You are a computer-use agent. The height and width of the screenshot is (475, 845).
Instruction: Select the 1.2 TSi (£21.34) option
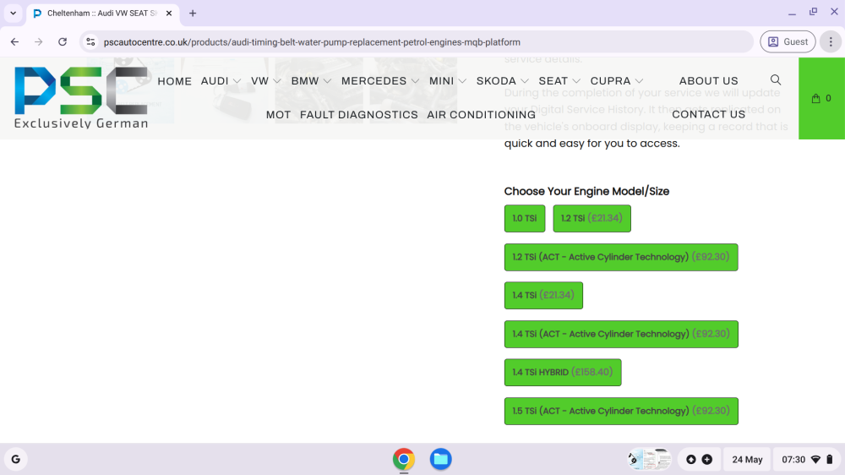[x=591, y=218]
